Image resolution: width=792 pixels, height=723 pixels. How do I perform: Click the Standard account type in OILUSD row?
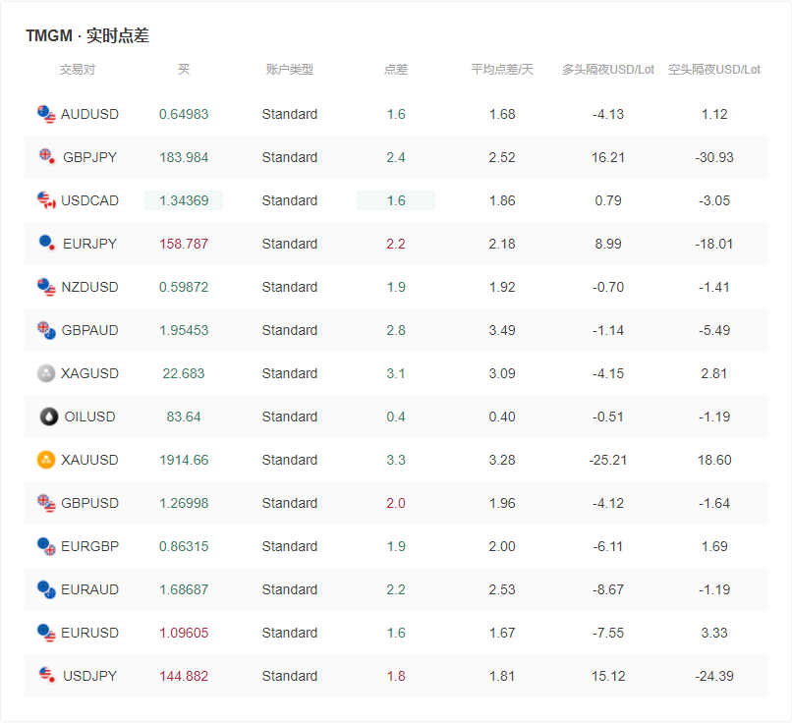pos(290,417)
